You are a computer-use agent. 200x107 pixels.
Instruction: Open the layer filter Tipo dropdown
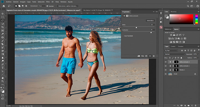171,51
